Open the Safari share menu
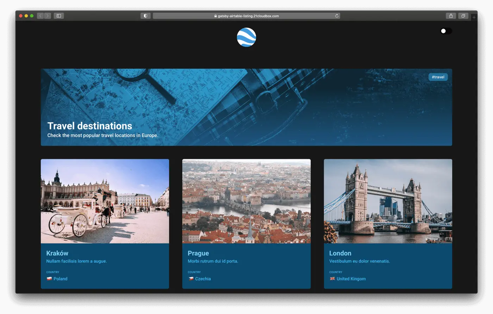Image resolution: width=493 pixels, height=314 pixels. (x=451, y=16)
